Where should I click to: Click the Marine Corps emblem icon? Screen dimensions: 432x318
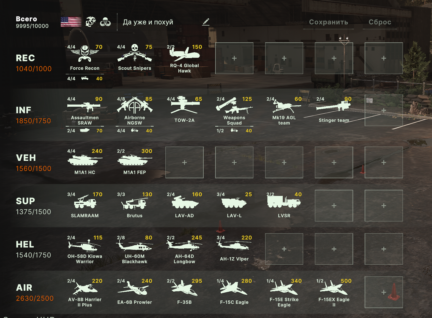(91, 22)
